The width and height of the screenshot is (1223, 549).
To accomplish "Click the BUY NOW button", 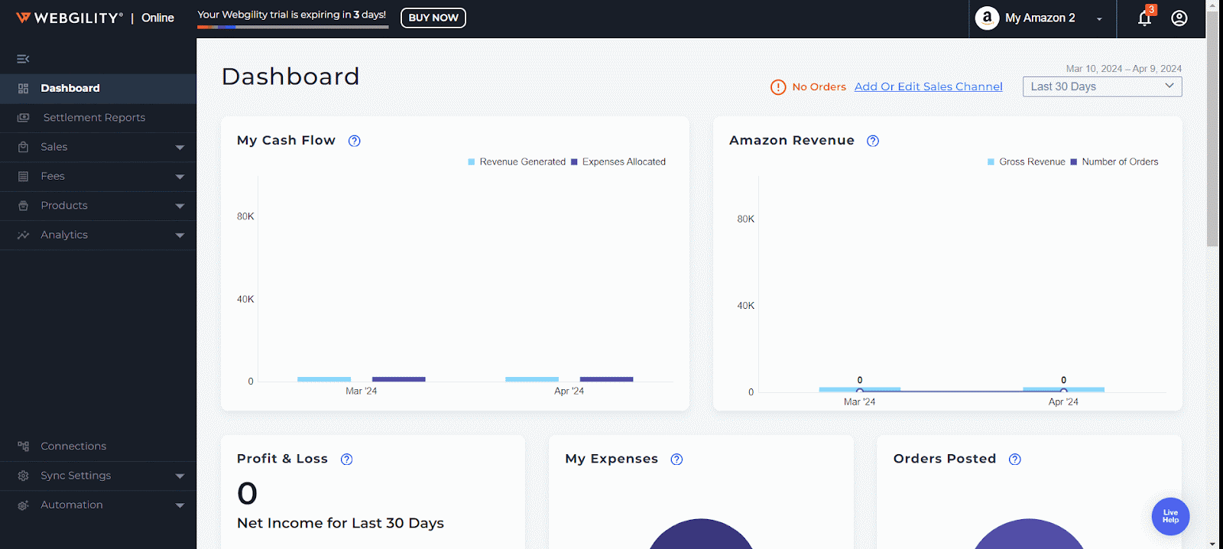I will [x=433, y=18].
